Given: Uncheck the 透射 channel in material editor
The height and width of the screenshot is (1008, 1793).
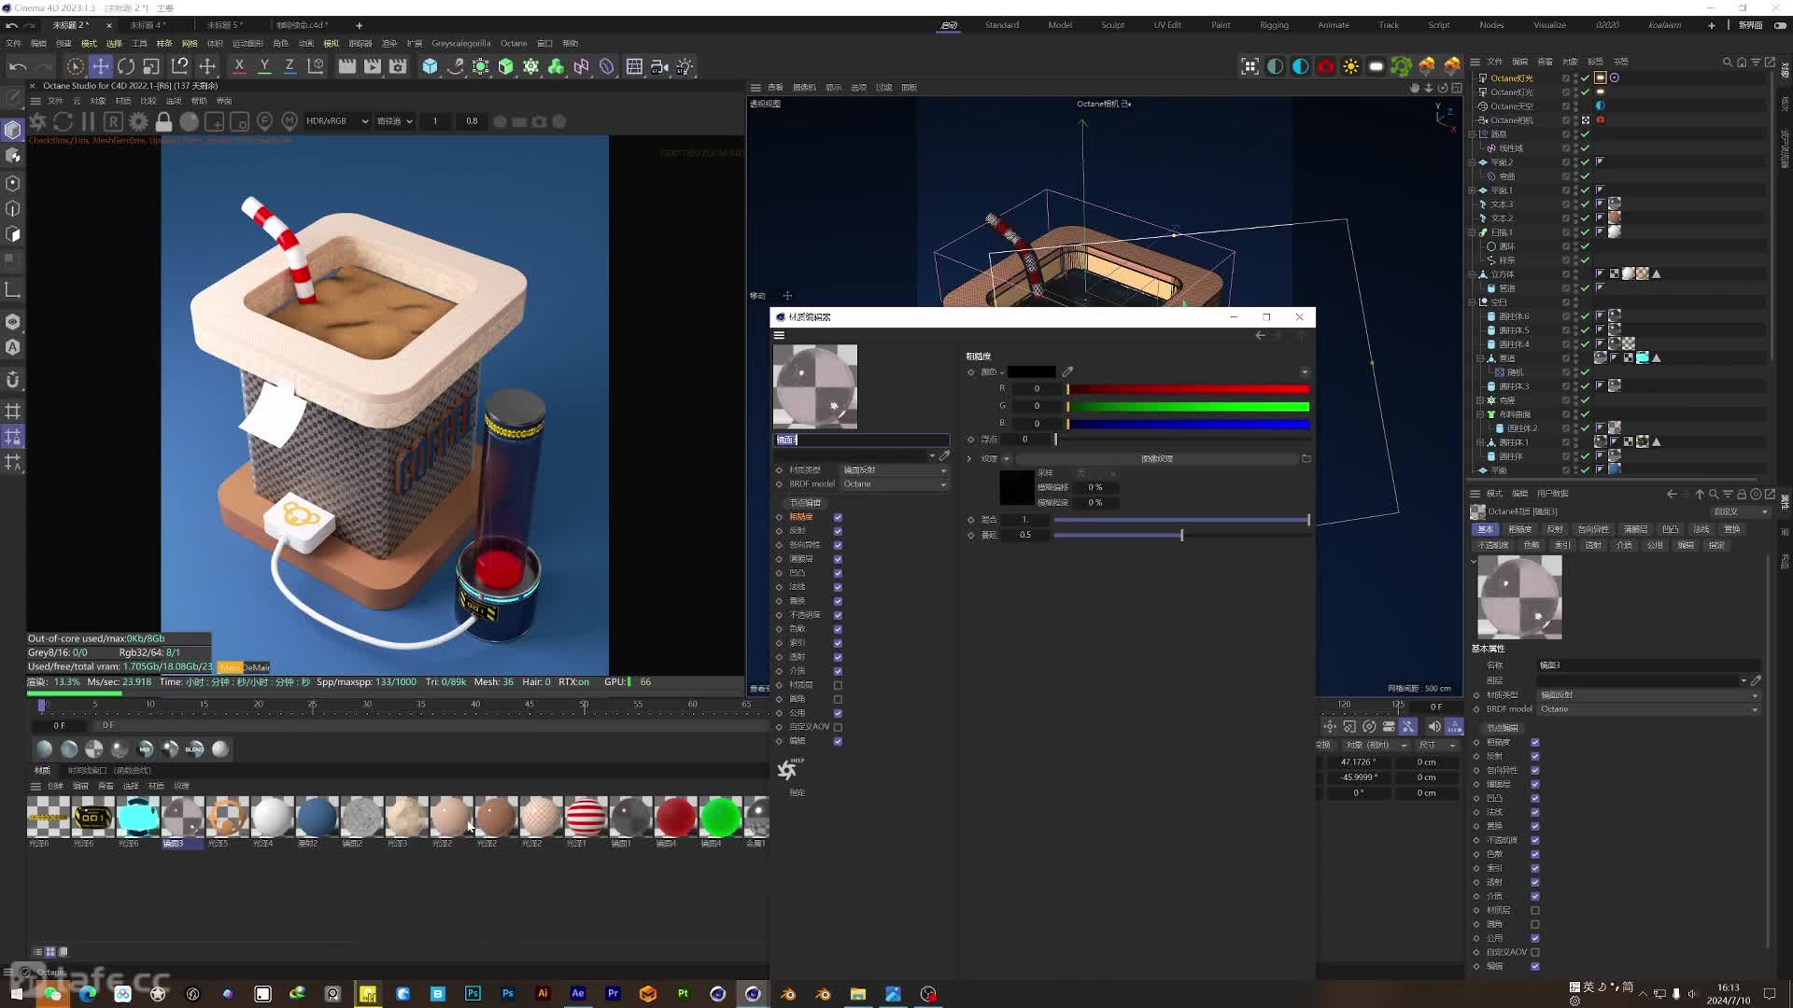Looking at the screenshot, I should [838, 657].
